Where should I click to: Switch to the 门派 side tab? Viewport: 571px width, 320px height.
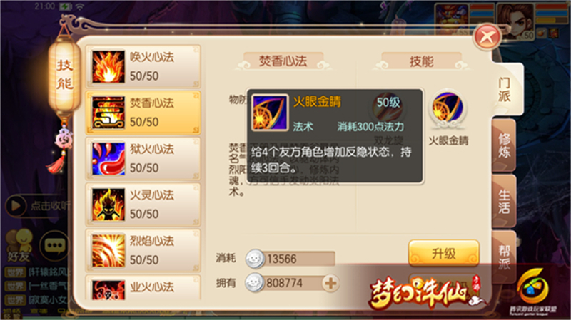[505, 90]
